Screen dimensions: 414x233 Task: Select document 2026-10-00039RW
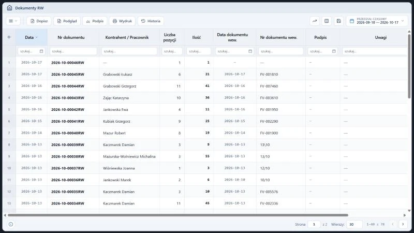68,145
